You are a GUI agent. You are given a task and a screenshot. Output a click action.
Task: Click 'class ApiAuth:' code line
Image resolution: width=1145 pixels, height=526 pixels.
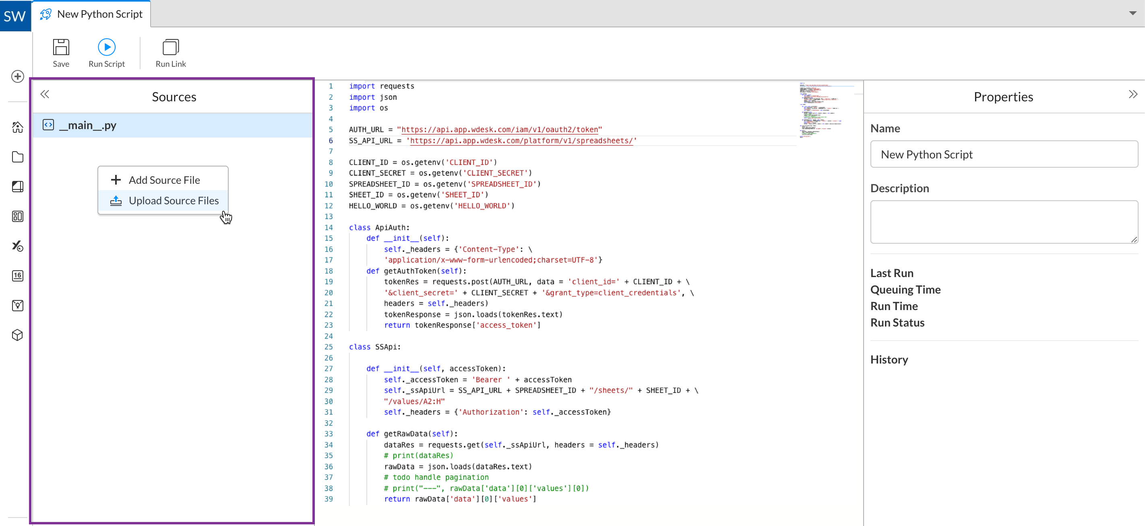(x=379, y=228)
